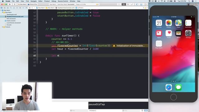Click the warning count badge in activity bar
Image resolution: width=199 pixels, height=112 pixels.
[97, 4]
